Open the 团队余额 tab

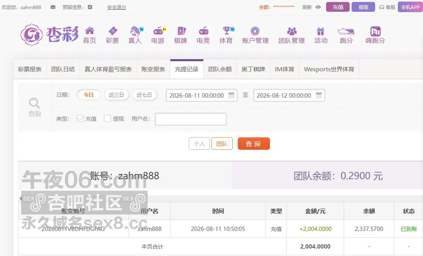(220, 69)
